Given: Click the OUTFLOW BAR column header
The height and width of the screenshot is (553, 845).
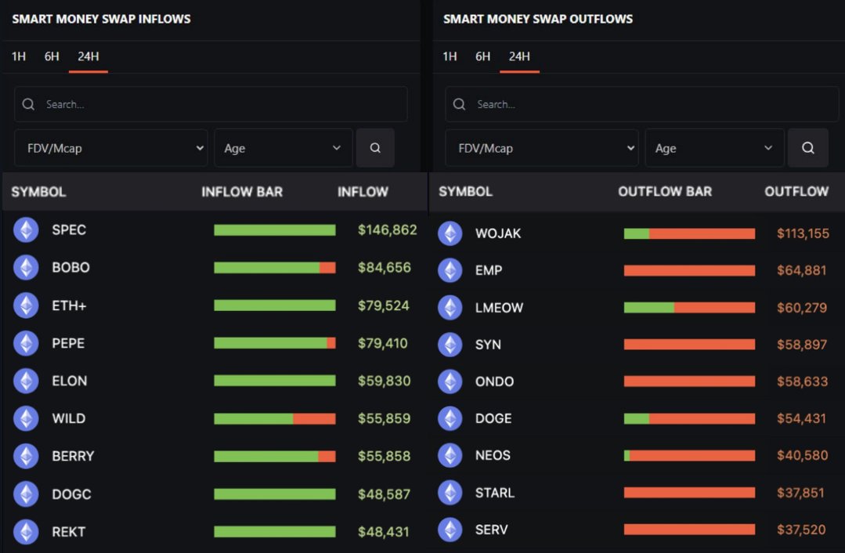Looking at the screenshot, I should pyautogui.click(x=665, y=191).
